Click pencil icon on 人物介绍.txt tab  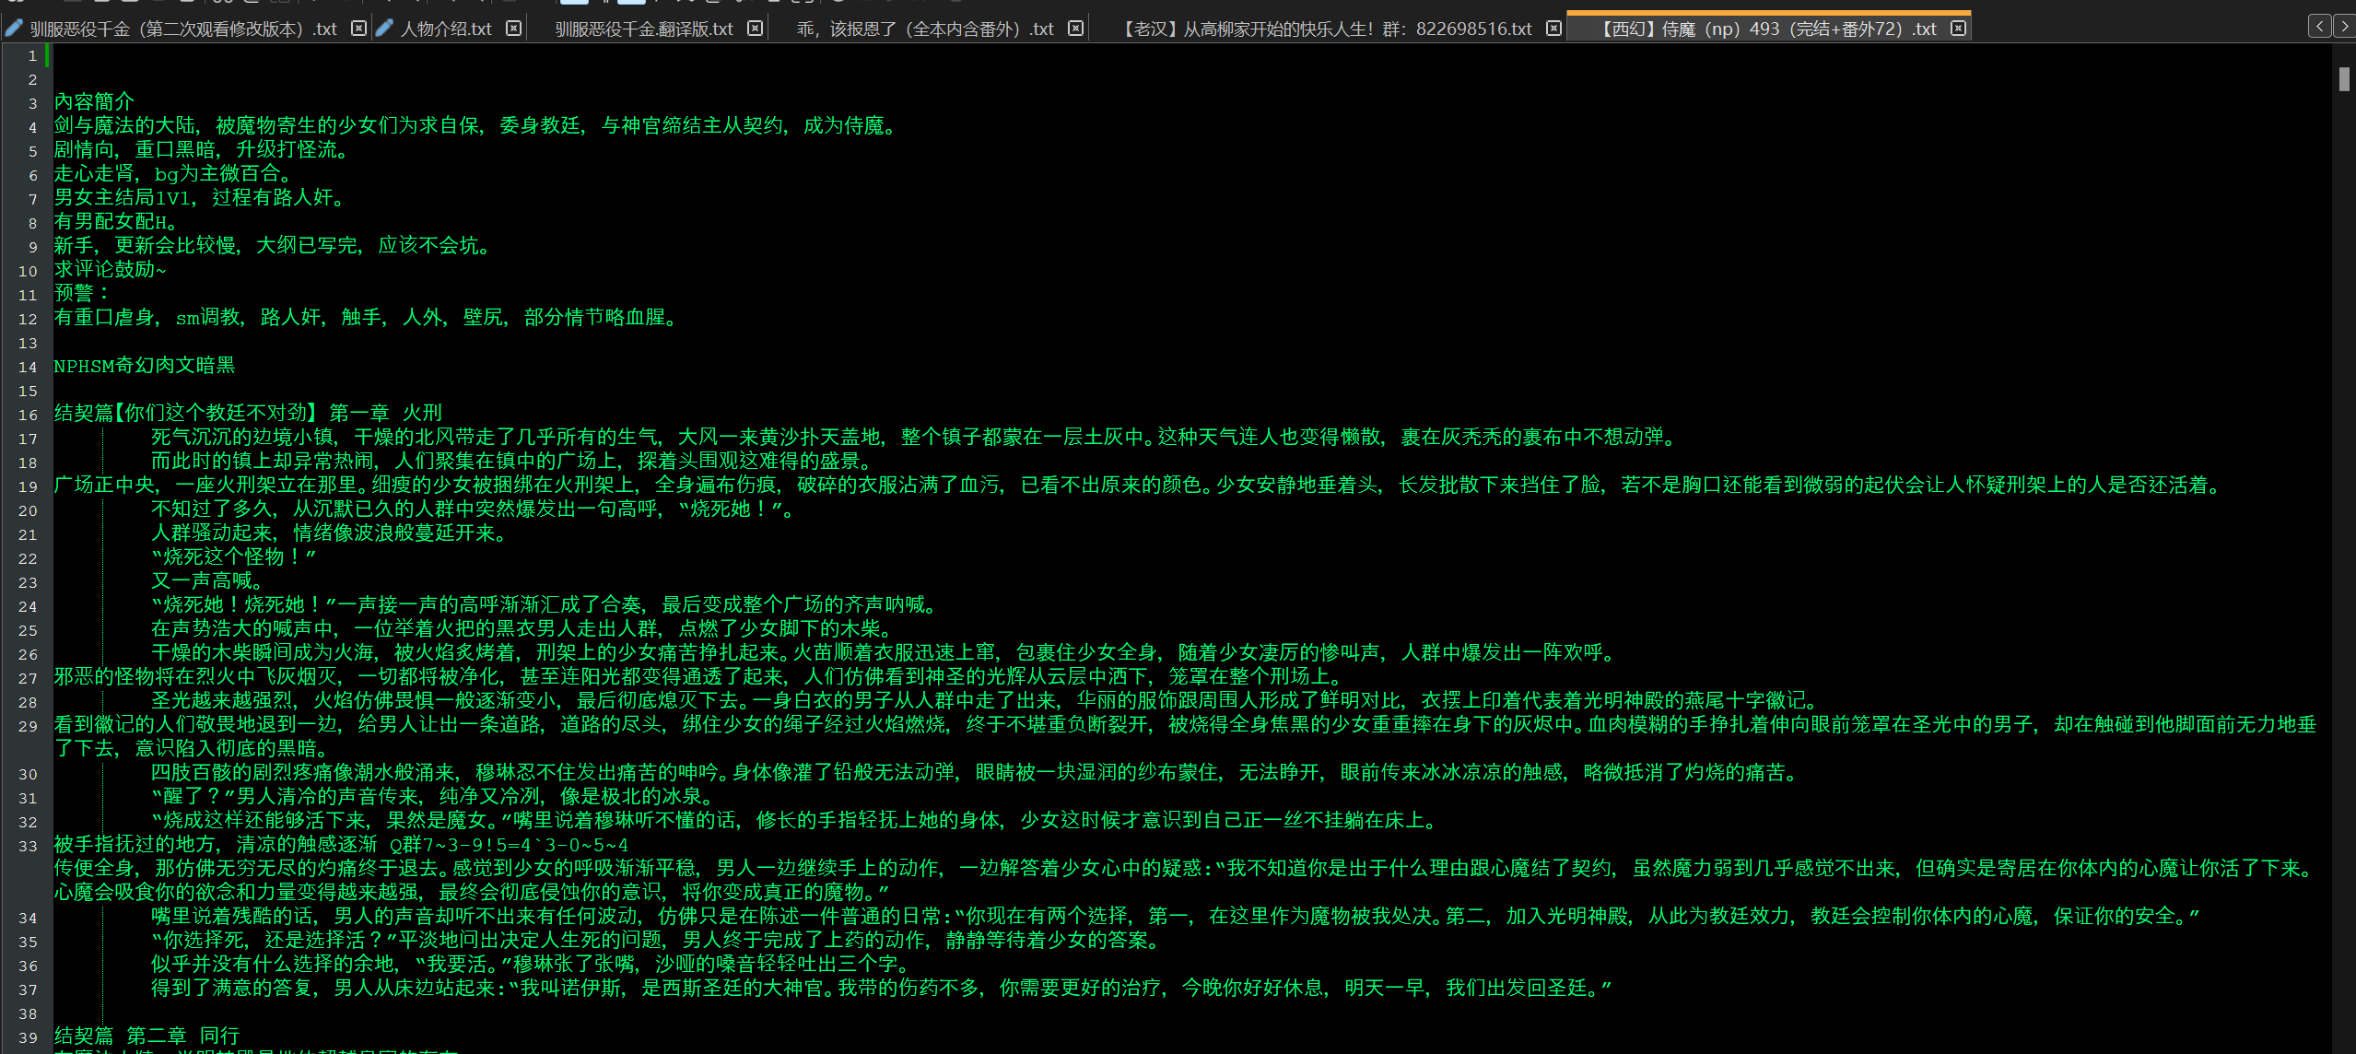point(384,29)
